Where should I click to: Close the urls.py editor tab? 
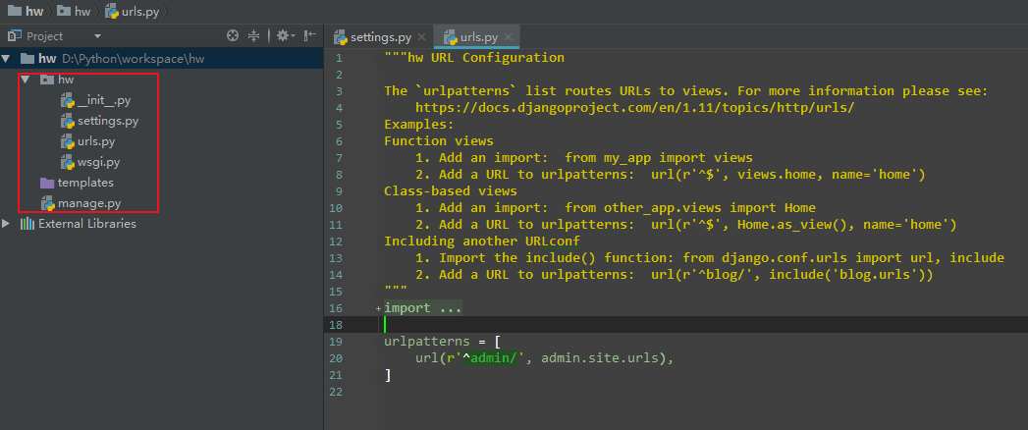tap(509, 37)
